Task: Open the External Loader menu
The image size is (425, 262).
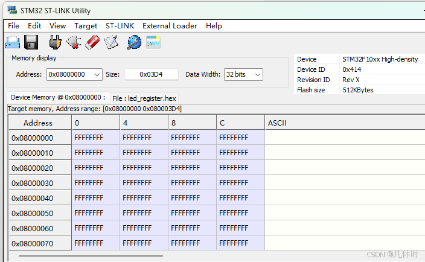Action: point(170,26)
